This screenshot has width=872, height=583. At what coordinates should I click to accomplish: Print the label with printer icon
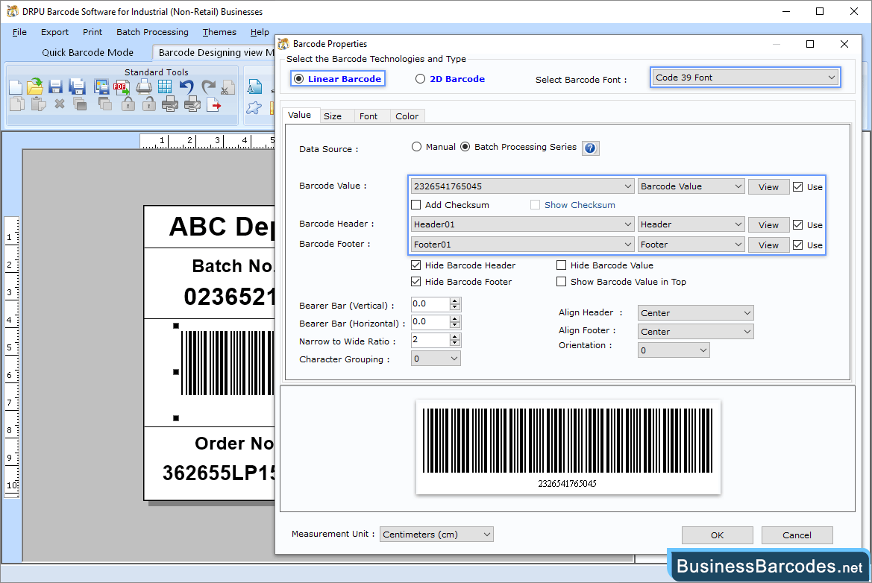[x=143, y=86]
